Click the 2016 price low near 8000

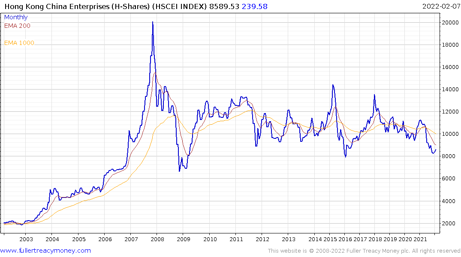(346, 156)
